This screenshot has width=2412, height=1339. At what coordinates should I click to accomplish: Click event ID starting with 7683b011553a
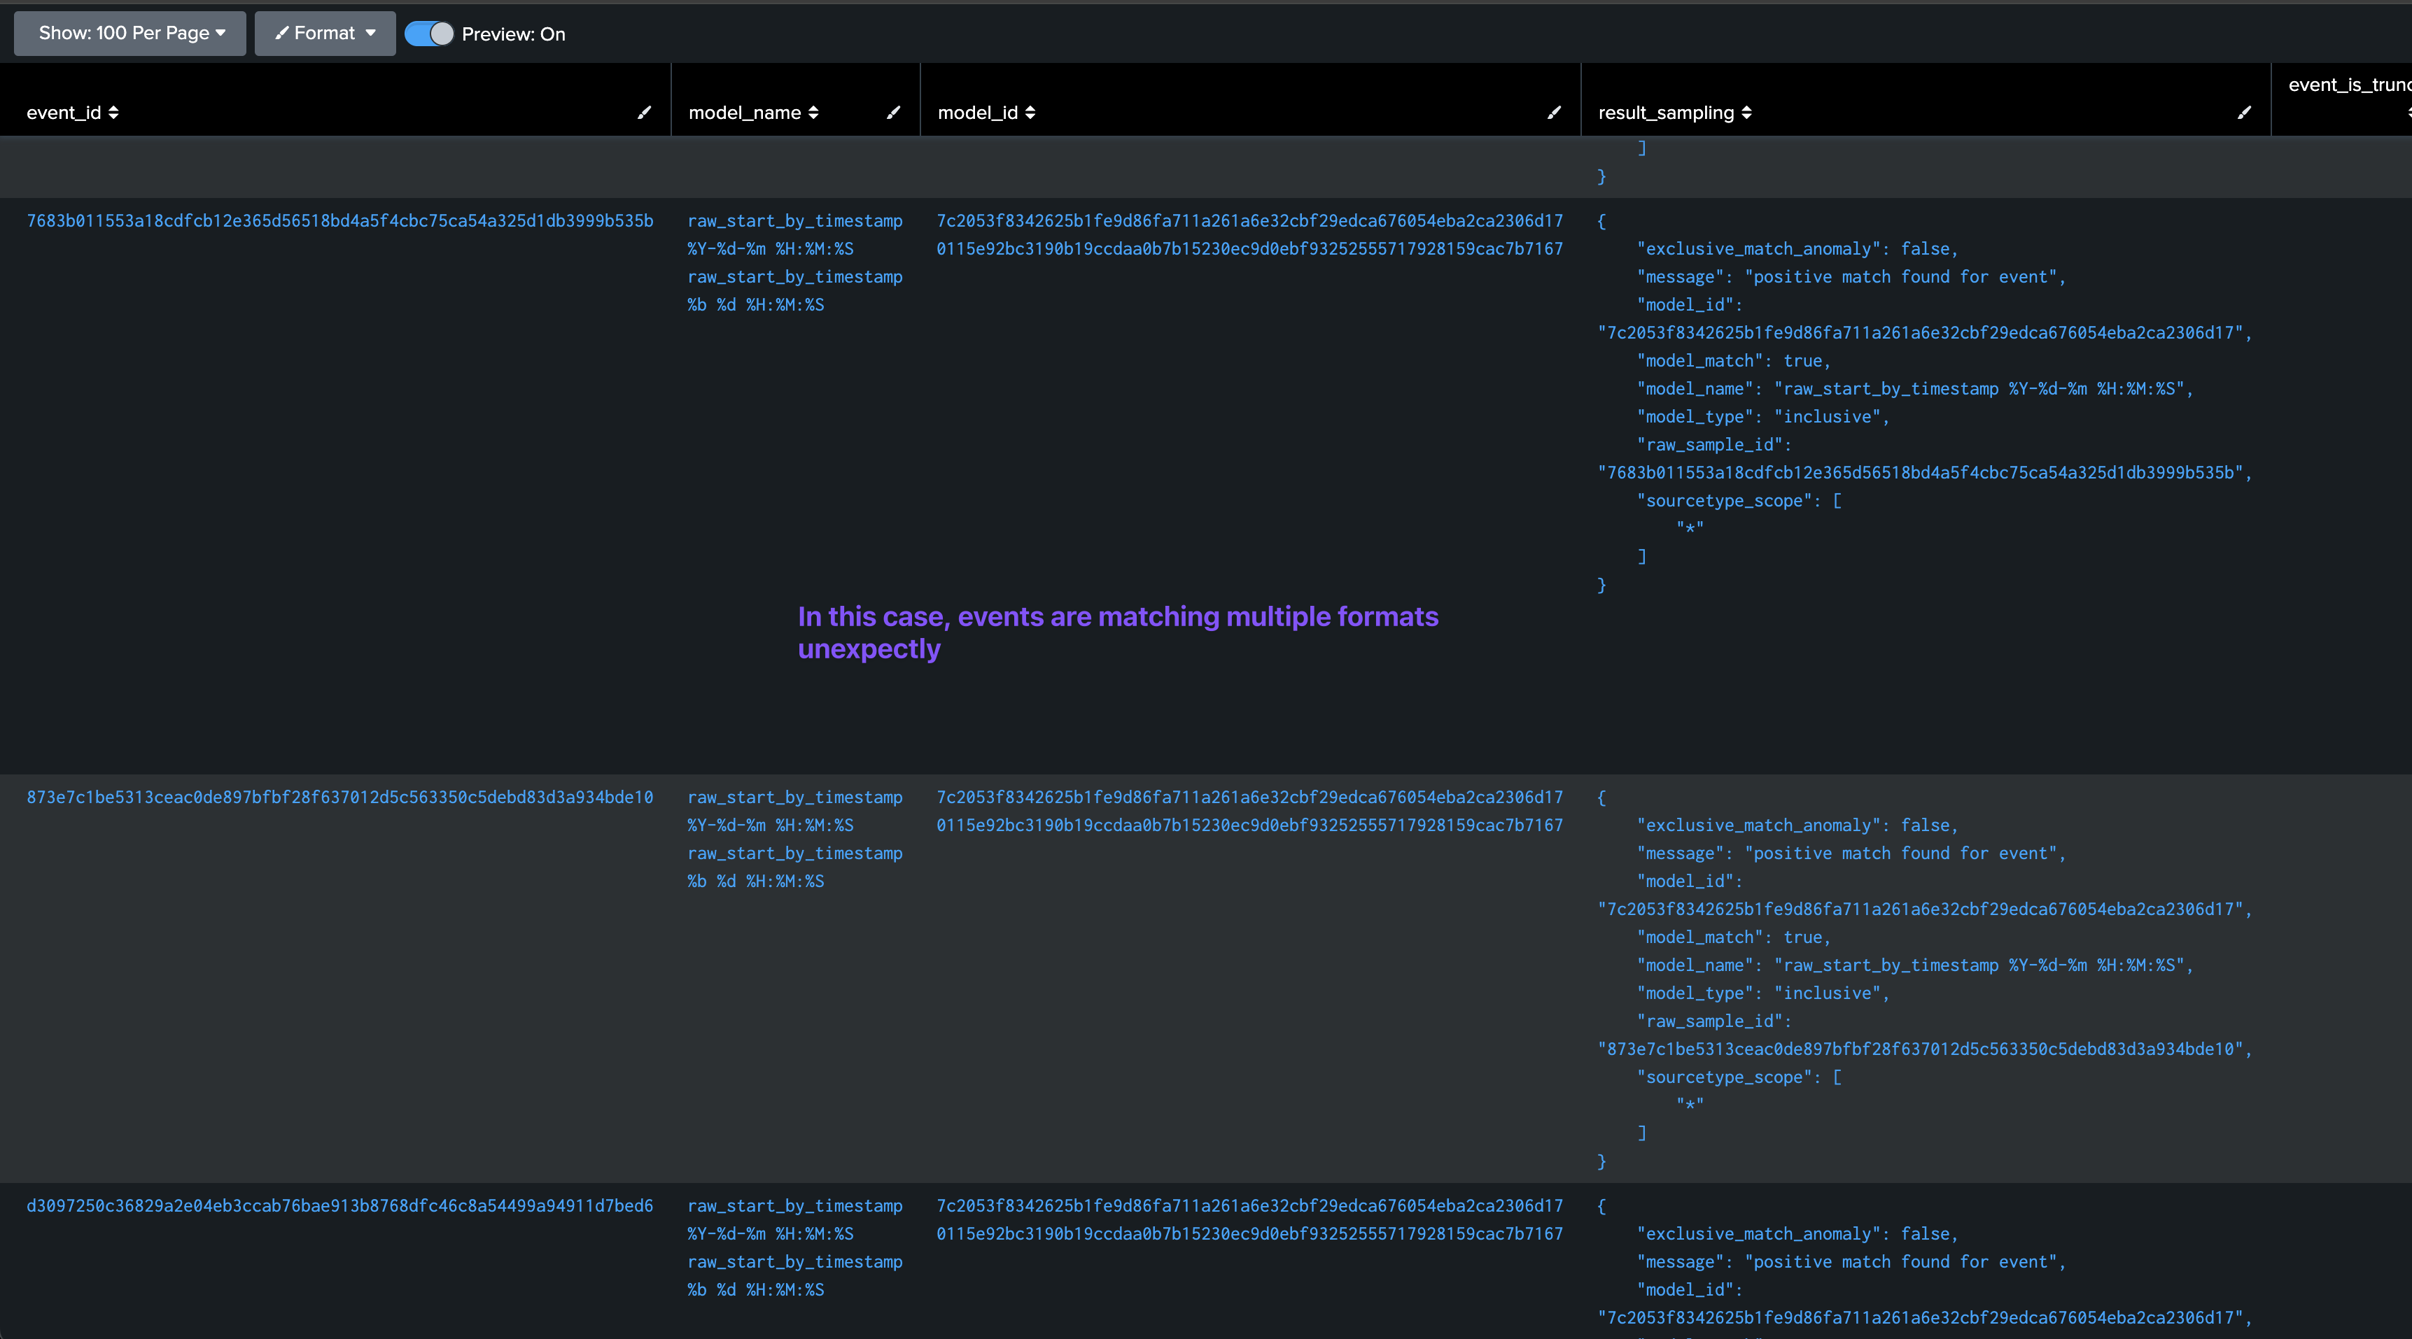[340, 221]
